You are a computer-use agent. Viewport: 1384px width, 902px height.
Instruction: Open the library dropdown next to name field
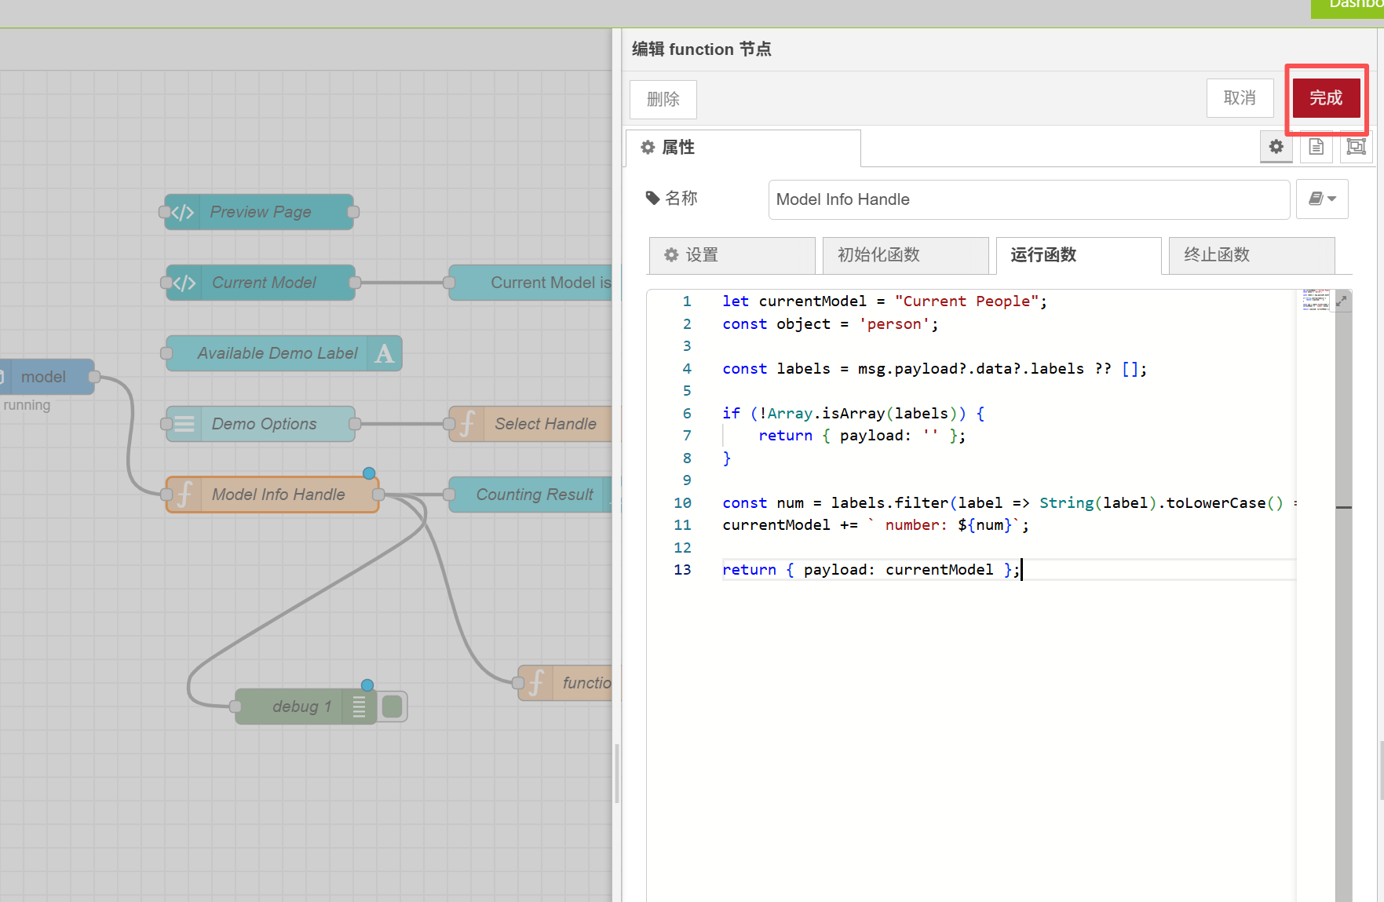tap(1322, 199)
